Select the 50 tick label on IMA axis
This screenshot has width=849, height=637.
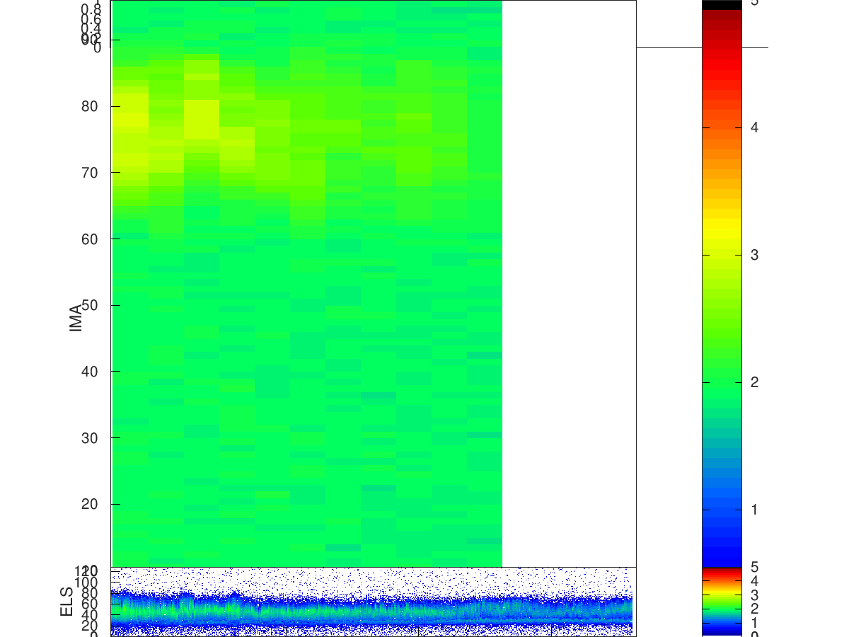coord(90,305)
